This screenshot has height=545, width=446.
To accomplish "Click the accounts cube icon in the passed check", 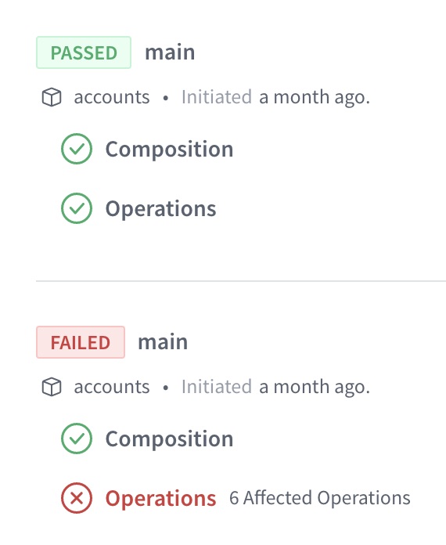I will pos(52,97).
